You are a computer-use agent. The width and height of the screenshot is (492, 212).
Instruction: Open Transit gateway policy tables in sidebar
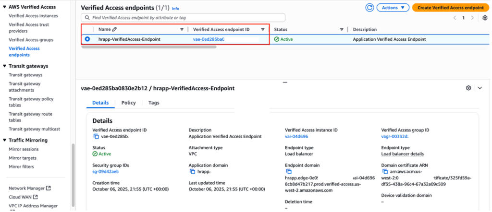click(x=31, y=102)
